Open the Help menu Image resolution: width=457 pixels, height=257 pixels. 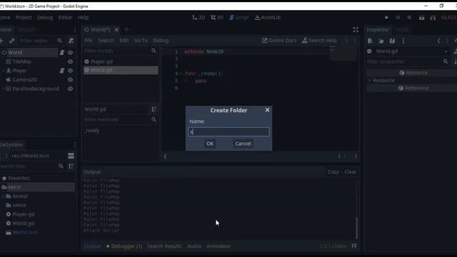coord(83,17)
